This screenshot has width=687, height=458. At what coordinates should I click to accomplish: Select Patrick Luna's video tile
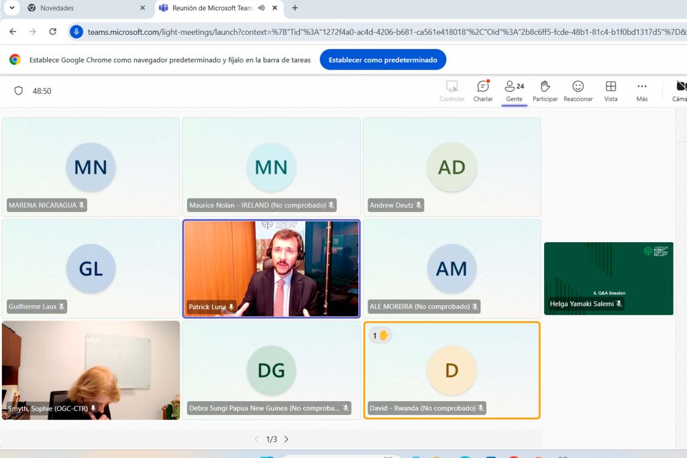pos(271,268)
